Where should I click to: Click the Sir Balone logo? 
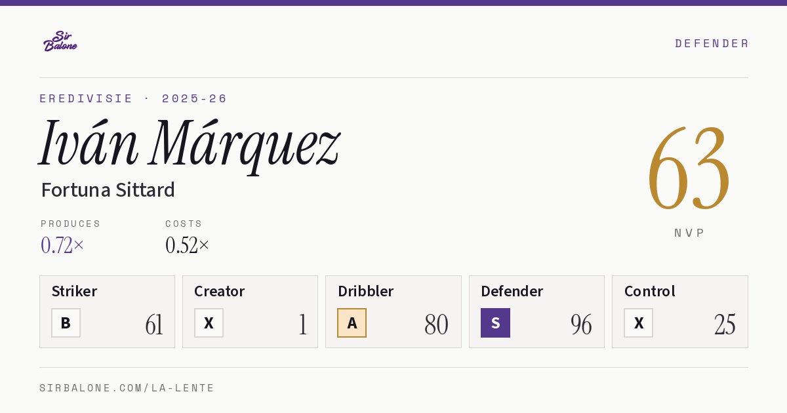(x=60, y=41)
